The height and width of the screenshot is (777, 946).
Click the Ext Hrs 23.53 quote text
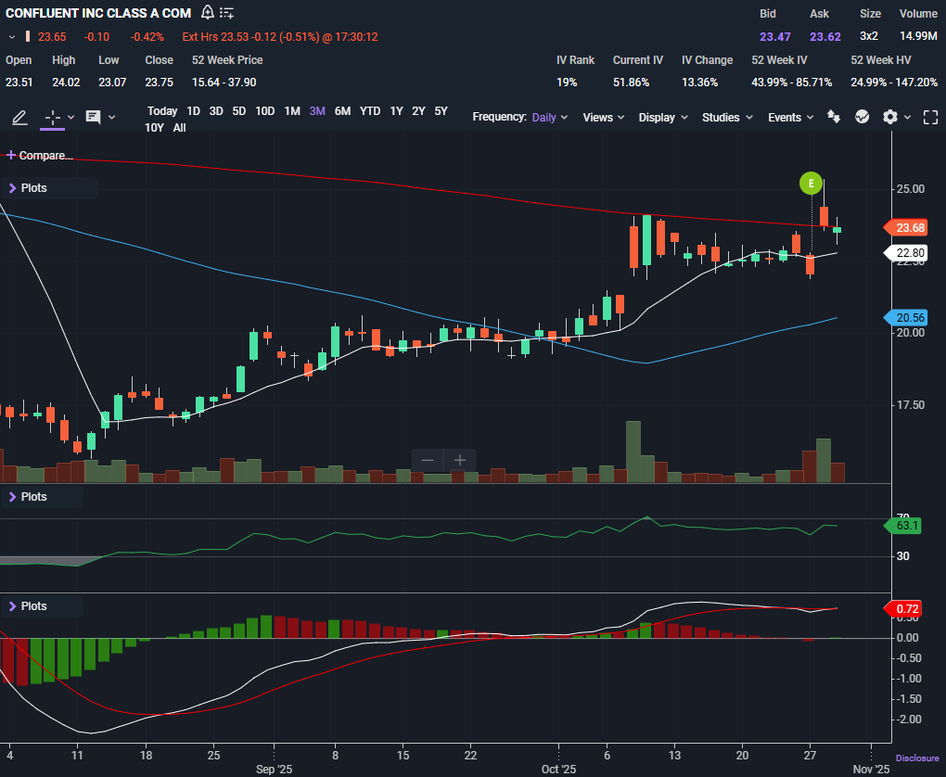280,37
